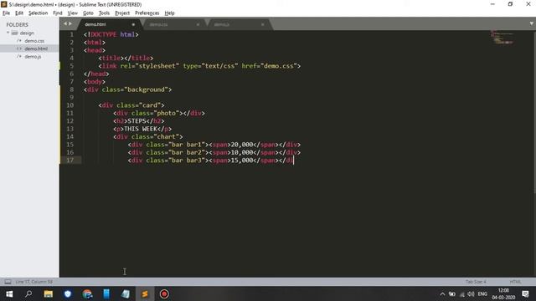Click the ENG language indicator
This screenshot has width=536, height=301.
[482, 293]
